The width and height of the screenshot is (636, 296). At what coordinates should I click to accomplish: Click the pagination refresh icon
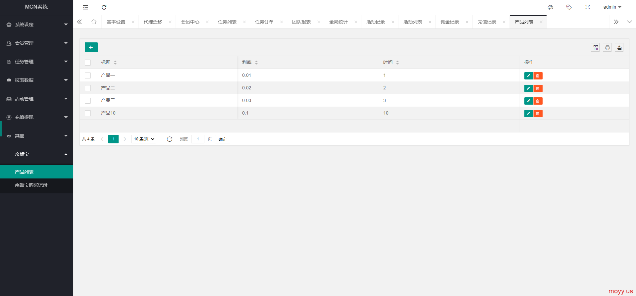tap(170, 139)
